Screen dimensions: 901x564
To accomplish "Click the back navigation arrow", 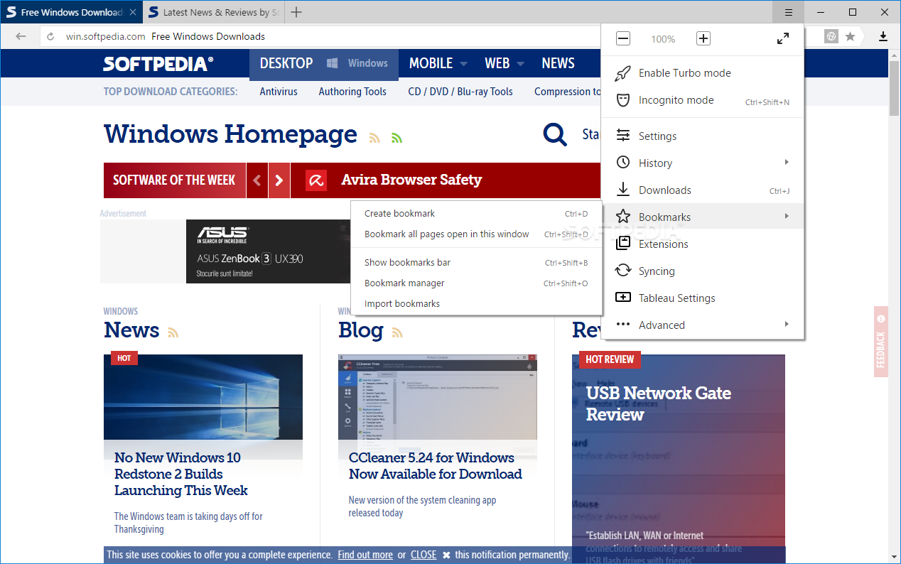I will (x=21, y=36).
